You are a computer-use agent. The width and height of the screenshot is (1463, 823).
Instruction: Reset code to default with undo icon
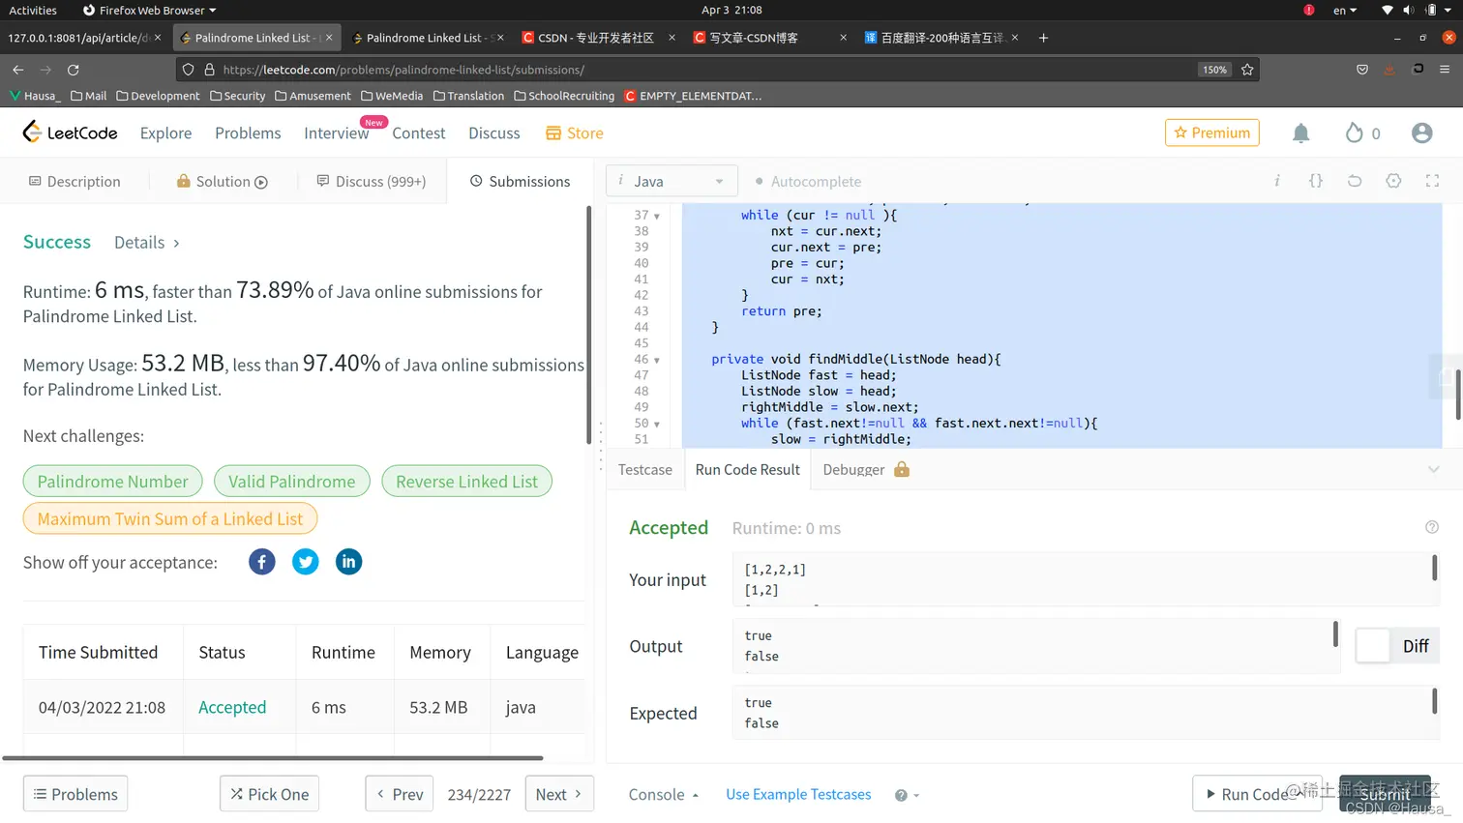point(1355,181)
